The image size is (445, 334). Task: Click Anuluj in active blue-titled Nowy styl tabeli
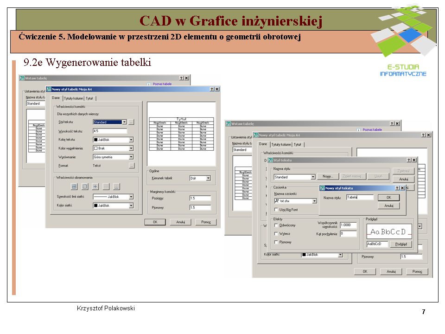180,222
